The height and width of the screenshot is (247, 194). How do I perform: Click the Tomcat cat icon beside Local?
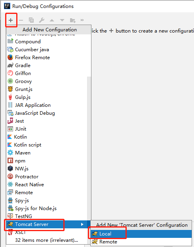click(x=95, y=234)
